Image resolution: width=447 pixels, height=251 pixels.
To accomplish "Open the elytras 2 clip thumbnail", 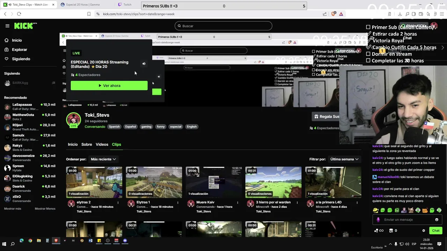I will pyautogui.click(x=94, y=182).
